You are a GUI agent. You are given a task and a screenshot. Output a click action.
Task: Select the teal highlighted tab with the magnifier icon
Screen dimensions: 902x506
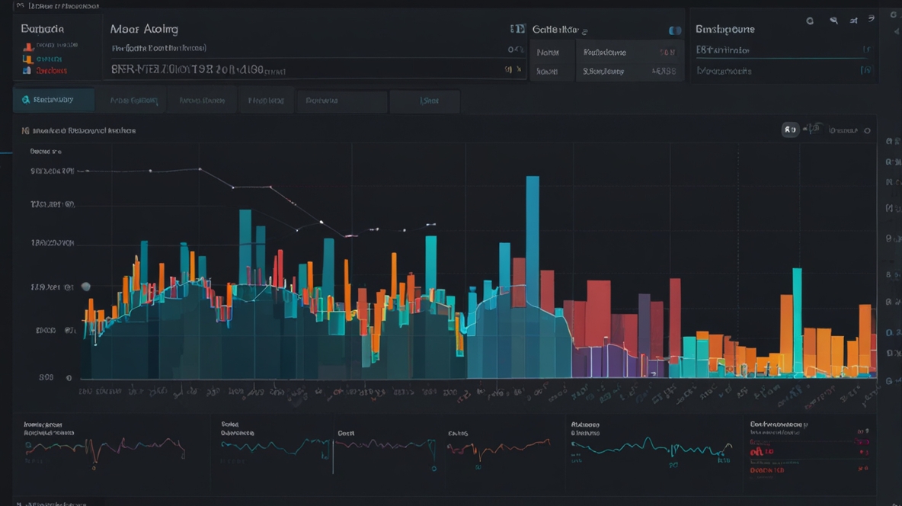click(x=53, y=100)
